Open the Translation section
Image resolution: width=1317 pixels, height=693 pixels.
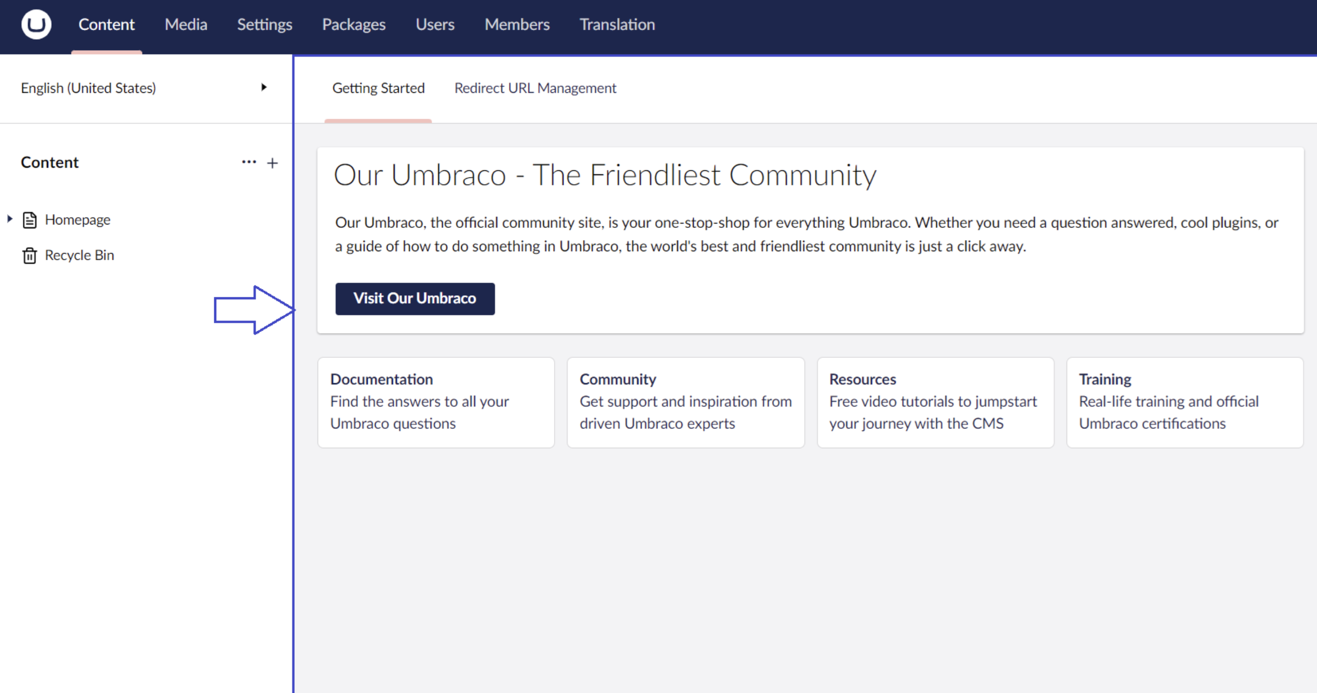click(617, 24)
